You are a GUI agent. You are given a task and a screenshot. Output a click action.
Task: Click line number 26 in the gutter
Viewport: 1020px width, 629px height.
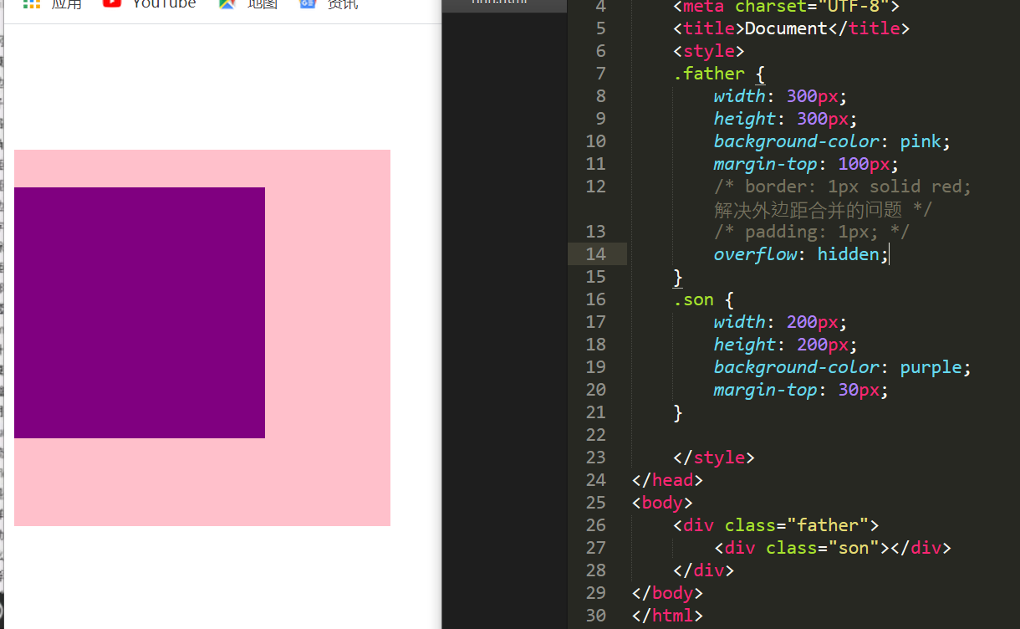(595, 525)
